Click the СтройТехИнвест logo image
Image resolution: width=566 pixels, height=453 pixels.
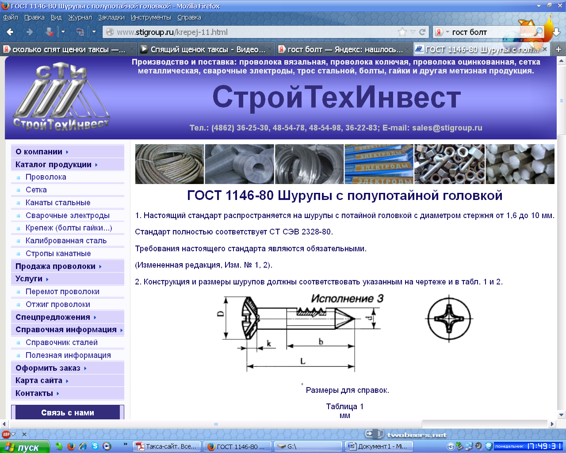coord(61,97)
